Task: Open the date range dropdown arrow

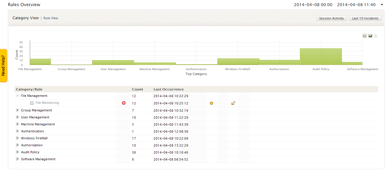Action: click(x=382, y=5)
